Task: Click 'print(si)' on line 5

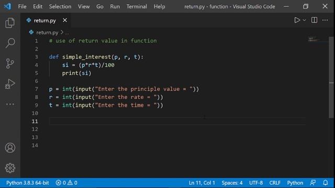Action: click(x=77, y=73)
